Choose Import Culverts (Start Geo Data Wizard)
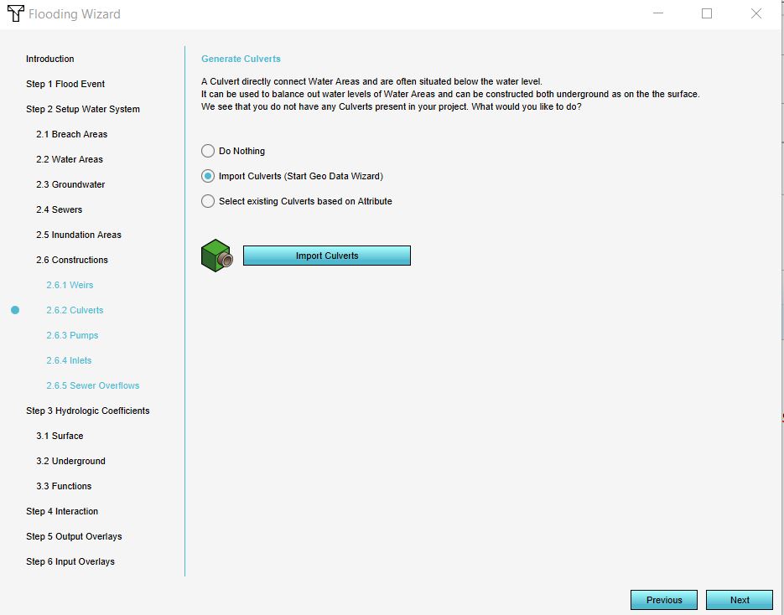Image resolution: width=784 pixels, height=615 pixels. [208, 176]
